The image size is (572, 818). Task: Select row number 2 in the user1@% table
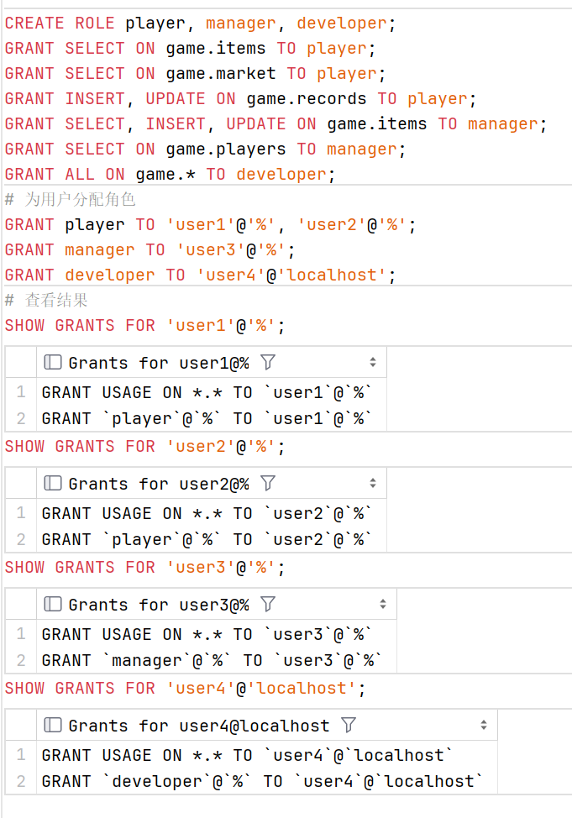pos(21,418)
